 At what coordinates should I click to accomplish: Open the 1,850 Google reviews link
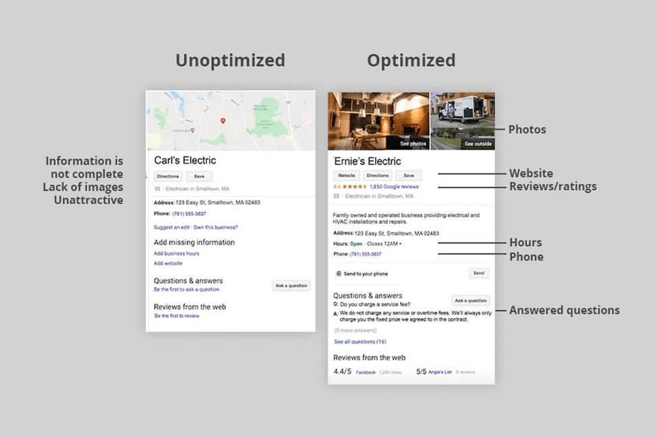pyautogui.click(x=395, y=187)
